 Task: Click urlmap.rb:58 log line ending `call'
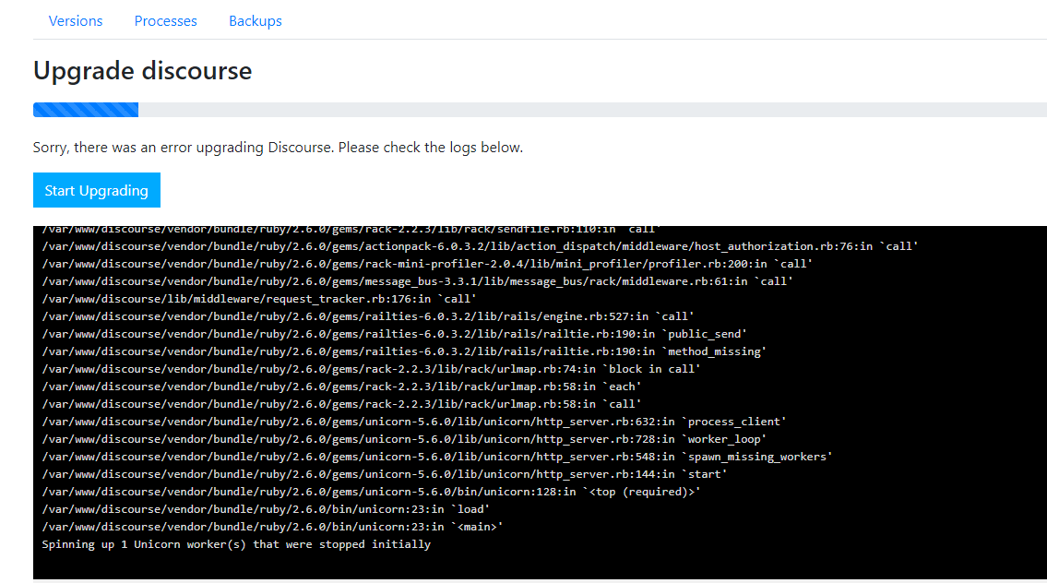341,404
